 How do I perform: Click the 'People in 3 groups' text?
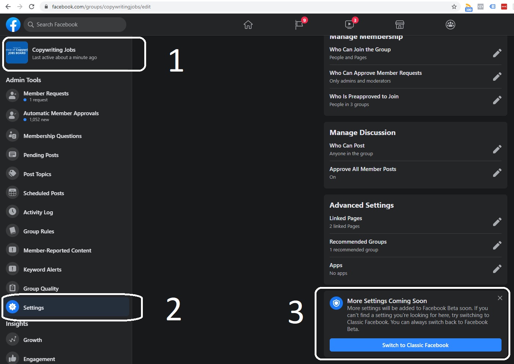[349, 105]
